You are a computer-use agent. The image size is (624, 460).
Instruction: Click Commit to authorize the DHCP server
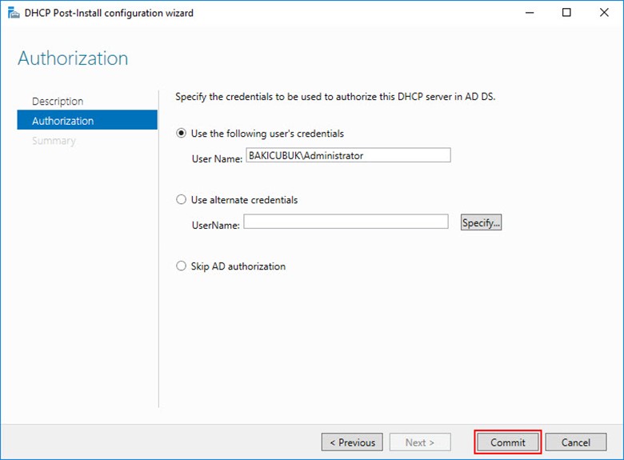pos(508,442)
